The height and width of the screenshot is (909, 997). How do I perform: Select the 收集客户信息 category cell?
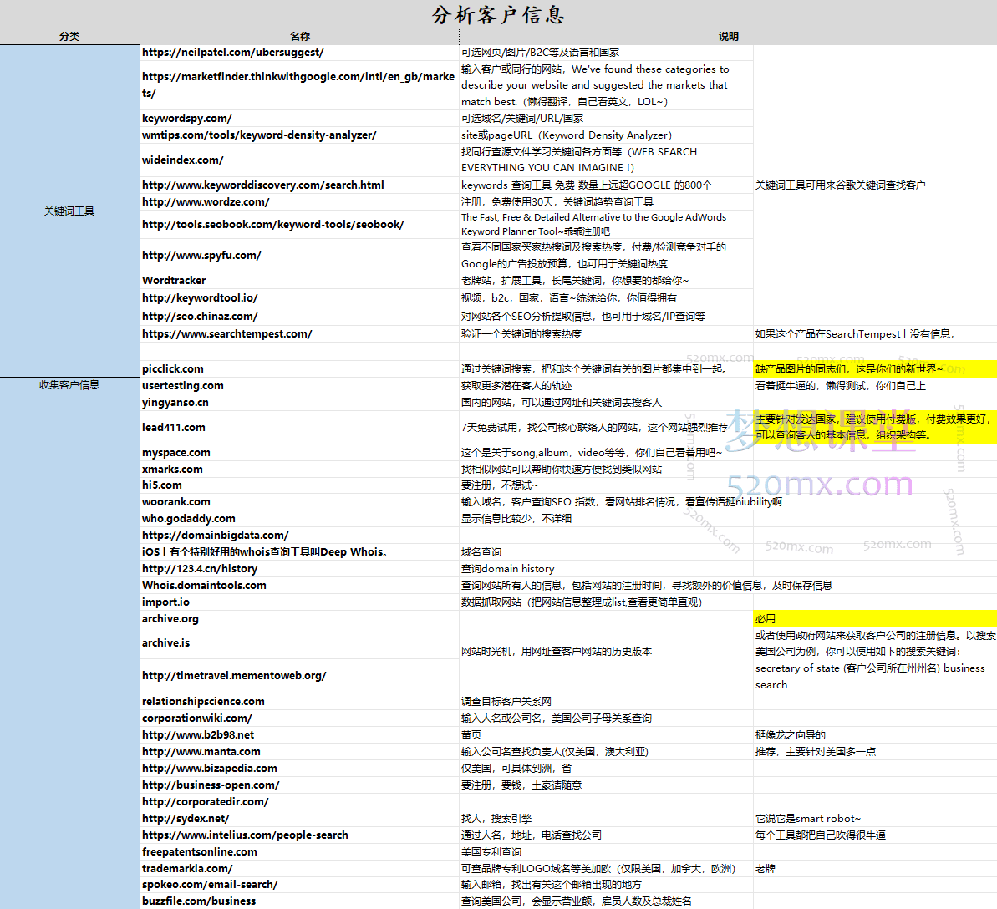tap(70, 385)
